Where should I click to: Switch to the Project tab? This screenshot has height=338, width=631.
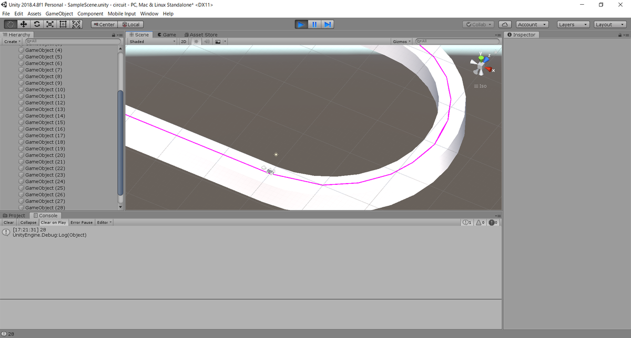point(15,215)
